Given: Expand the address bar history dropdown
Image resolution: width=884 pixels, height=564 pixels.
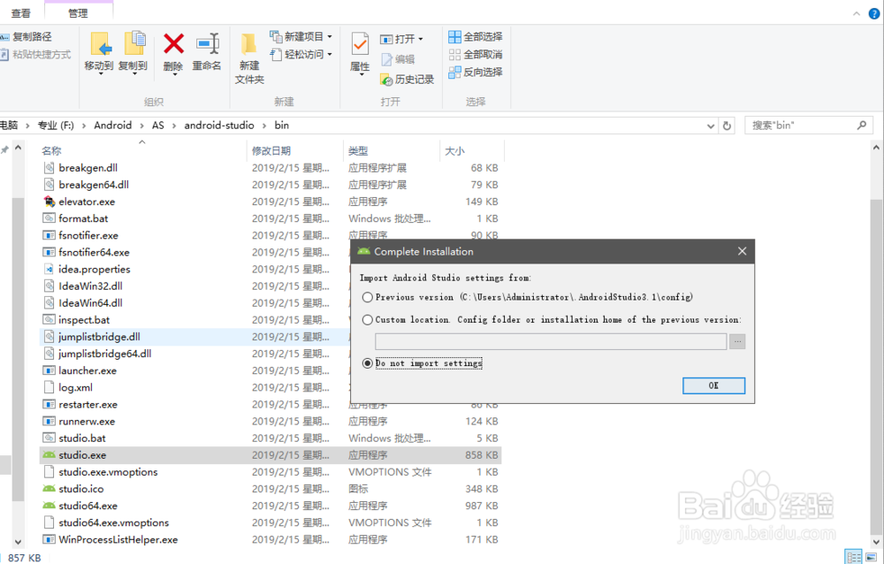Looking at the screenshot, I should coord(711,126).
